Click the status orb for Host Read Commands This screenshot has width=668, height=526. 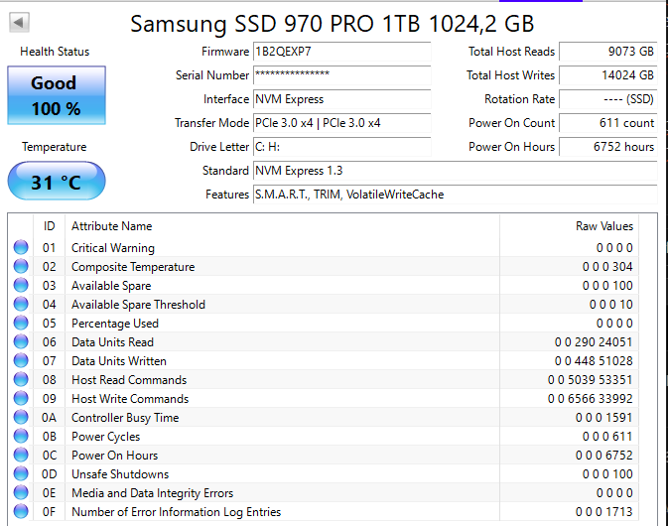tap(21, 379)
